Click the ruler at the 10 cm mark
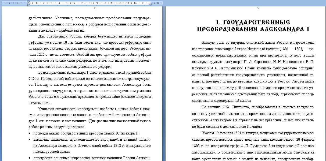This screenshot has height=161, width=326. (x=105, y=3)
